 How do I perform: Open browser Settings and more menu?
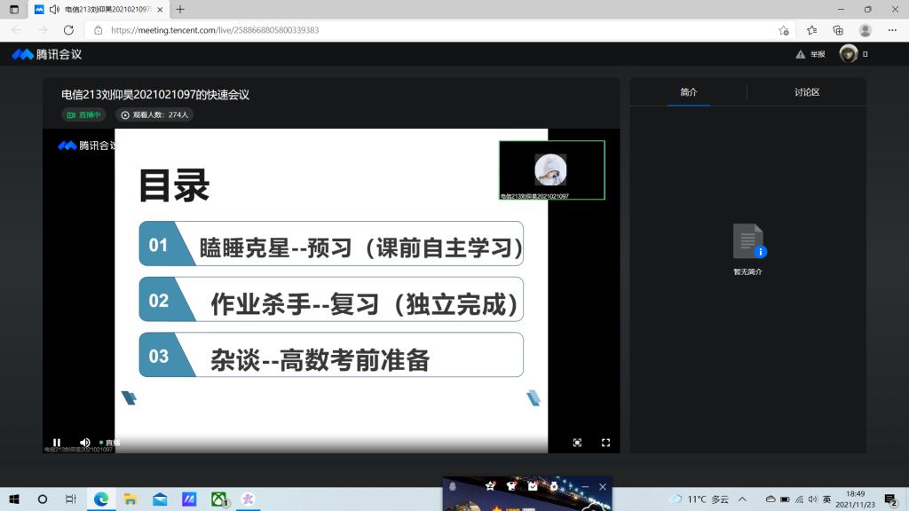(892, 30)
